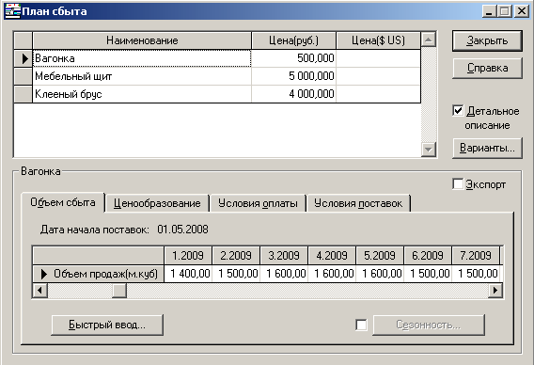Click the row selector beside Мебельный щит
Screen dimensions: 534x365
click(24, 76)
